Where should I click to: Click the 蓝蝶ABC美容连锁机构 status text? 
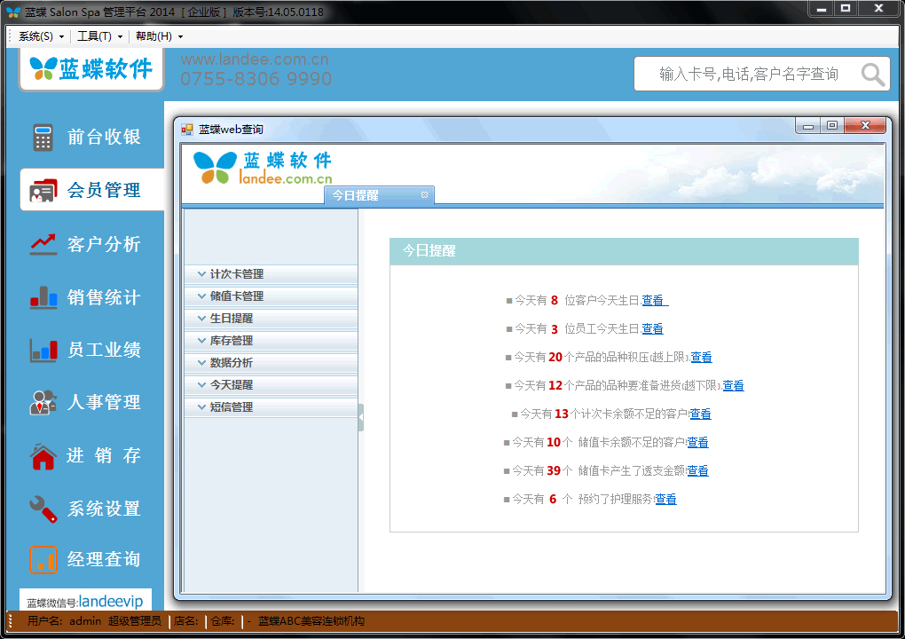[x=311, y=621]
